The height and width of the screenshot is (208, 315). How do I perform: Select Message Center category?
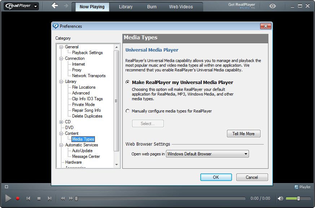(86, 156)
